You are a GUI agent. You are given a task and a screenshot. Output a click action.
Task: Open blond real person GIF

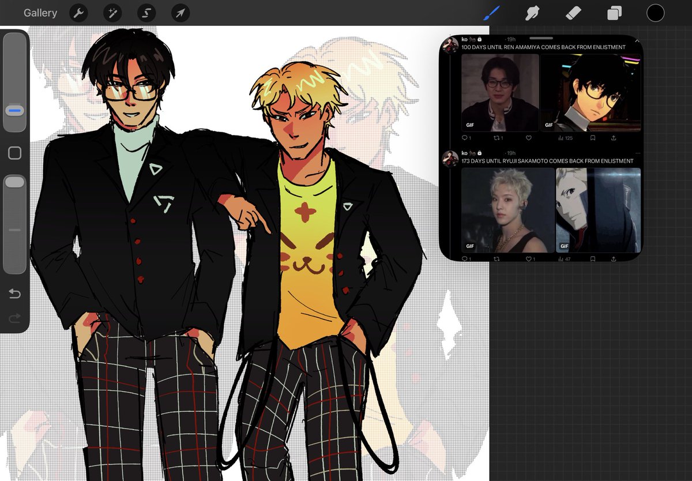[508, 210]
